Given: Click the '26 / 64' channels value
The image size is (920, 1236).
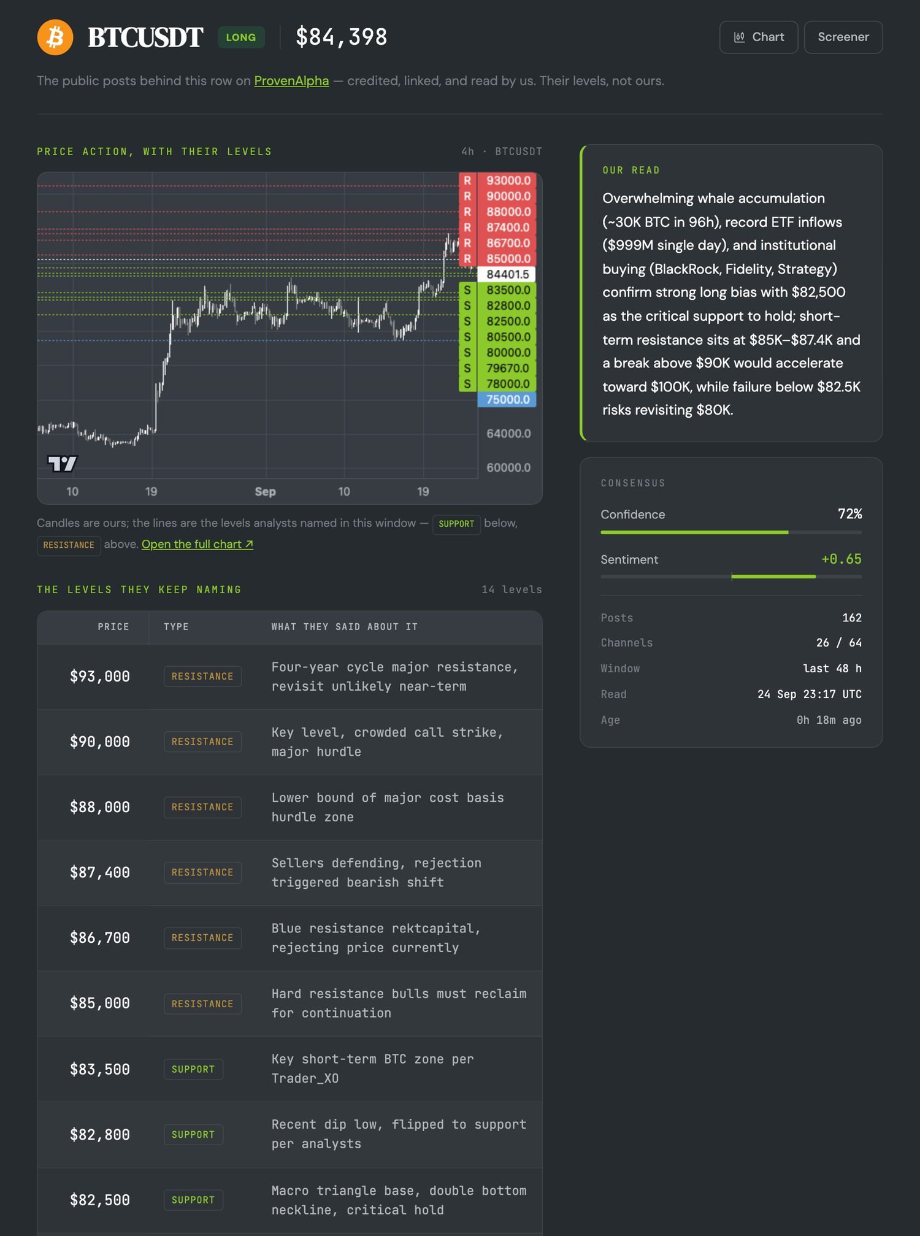Looking at the screenshot, I should pos(839,643).
